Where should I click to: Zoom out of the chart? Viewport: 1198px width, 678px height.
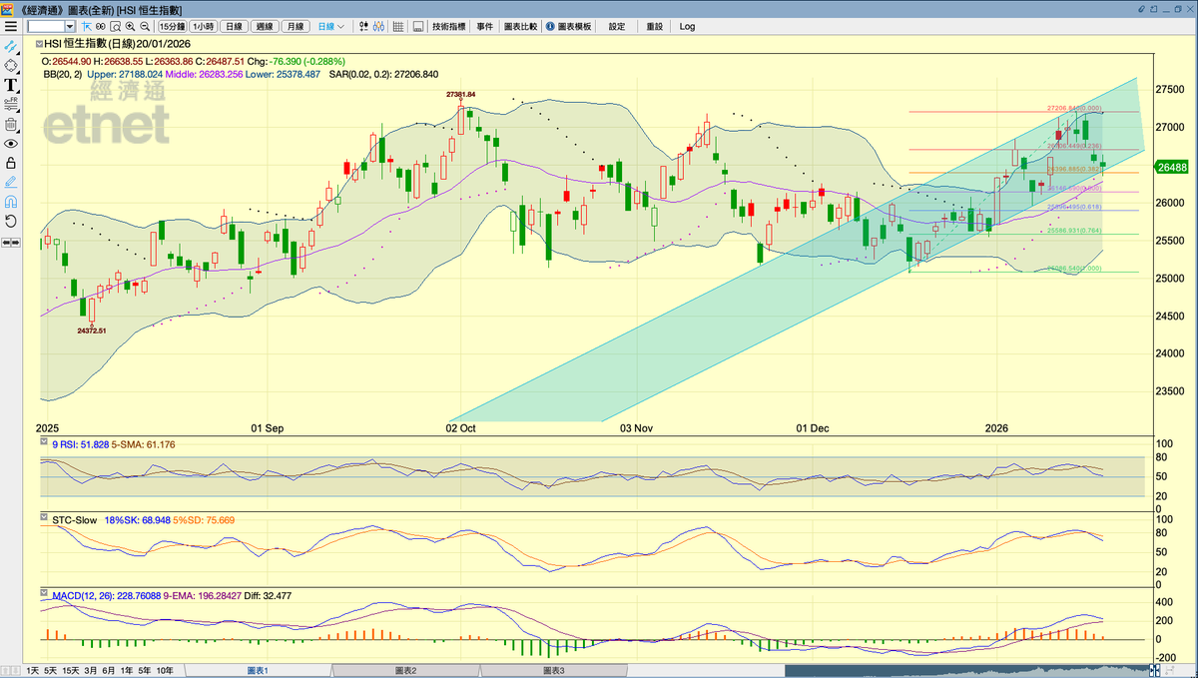(145, 26)
